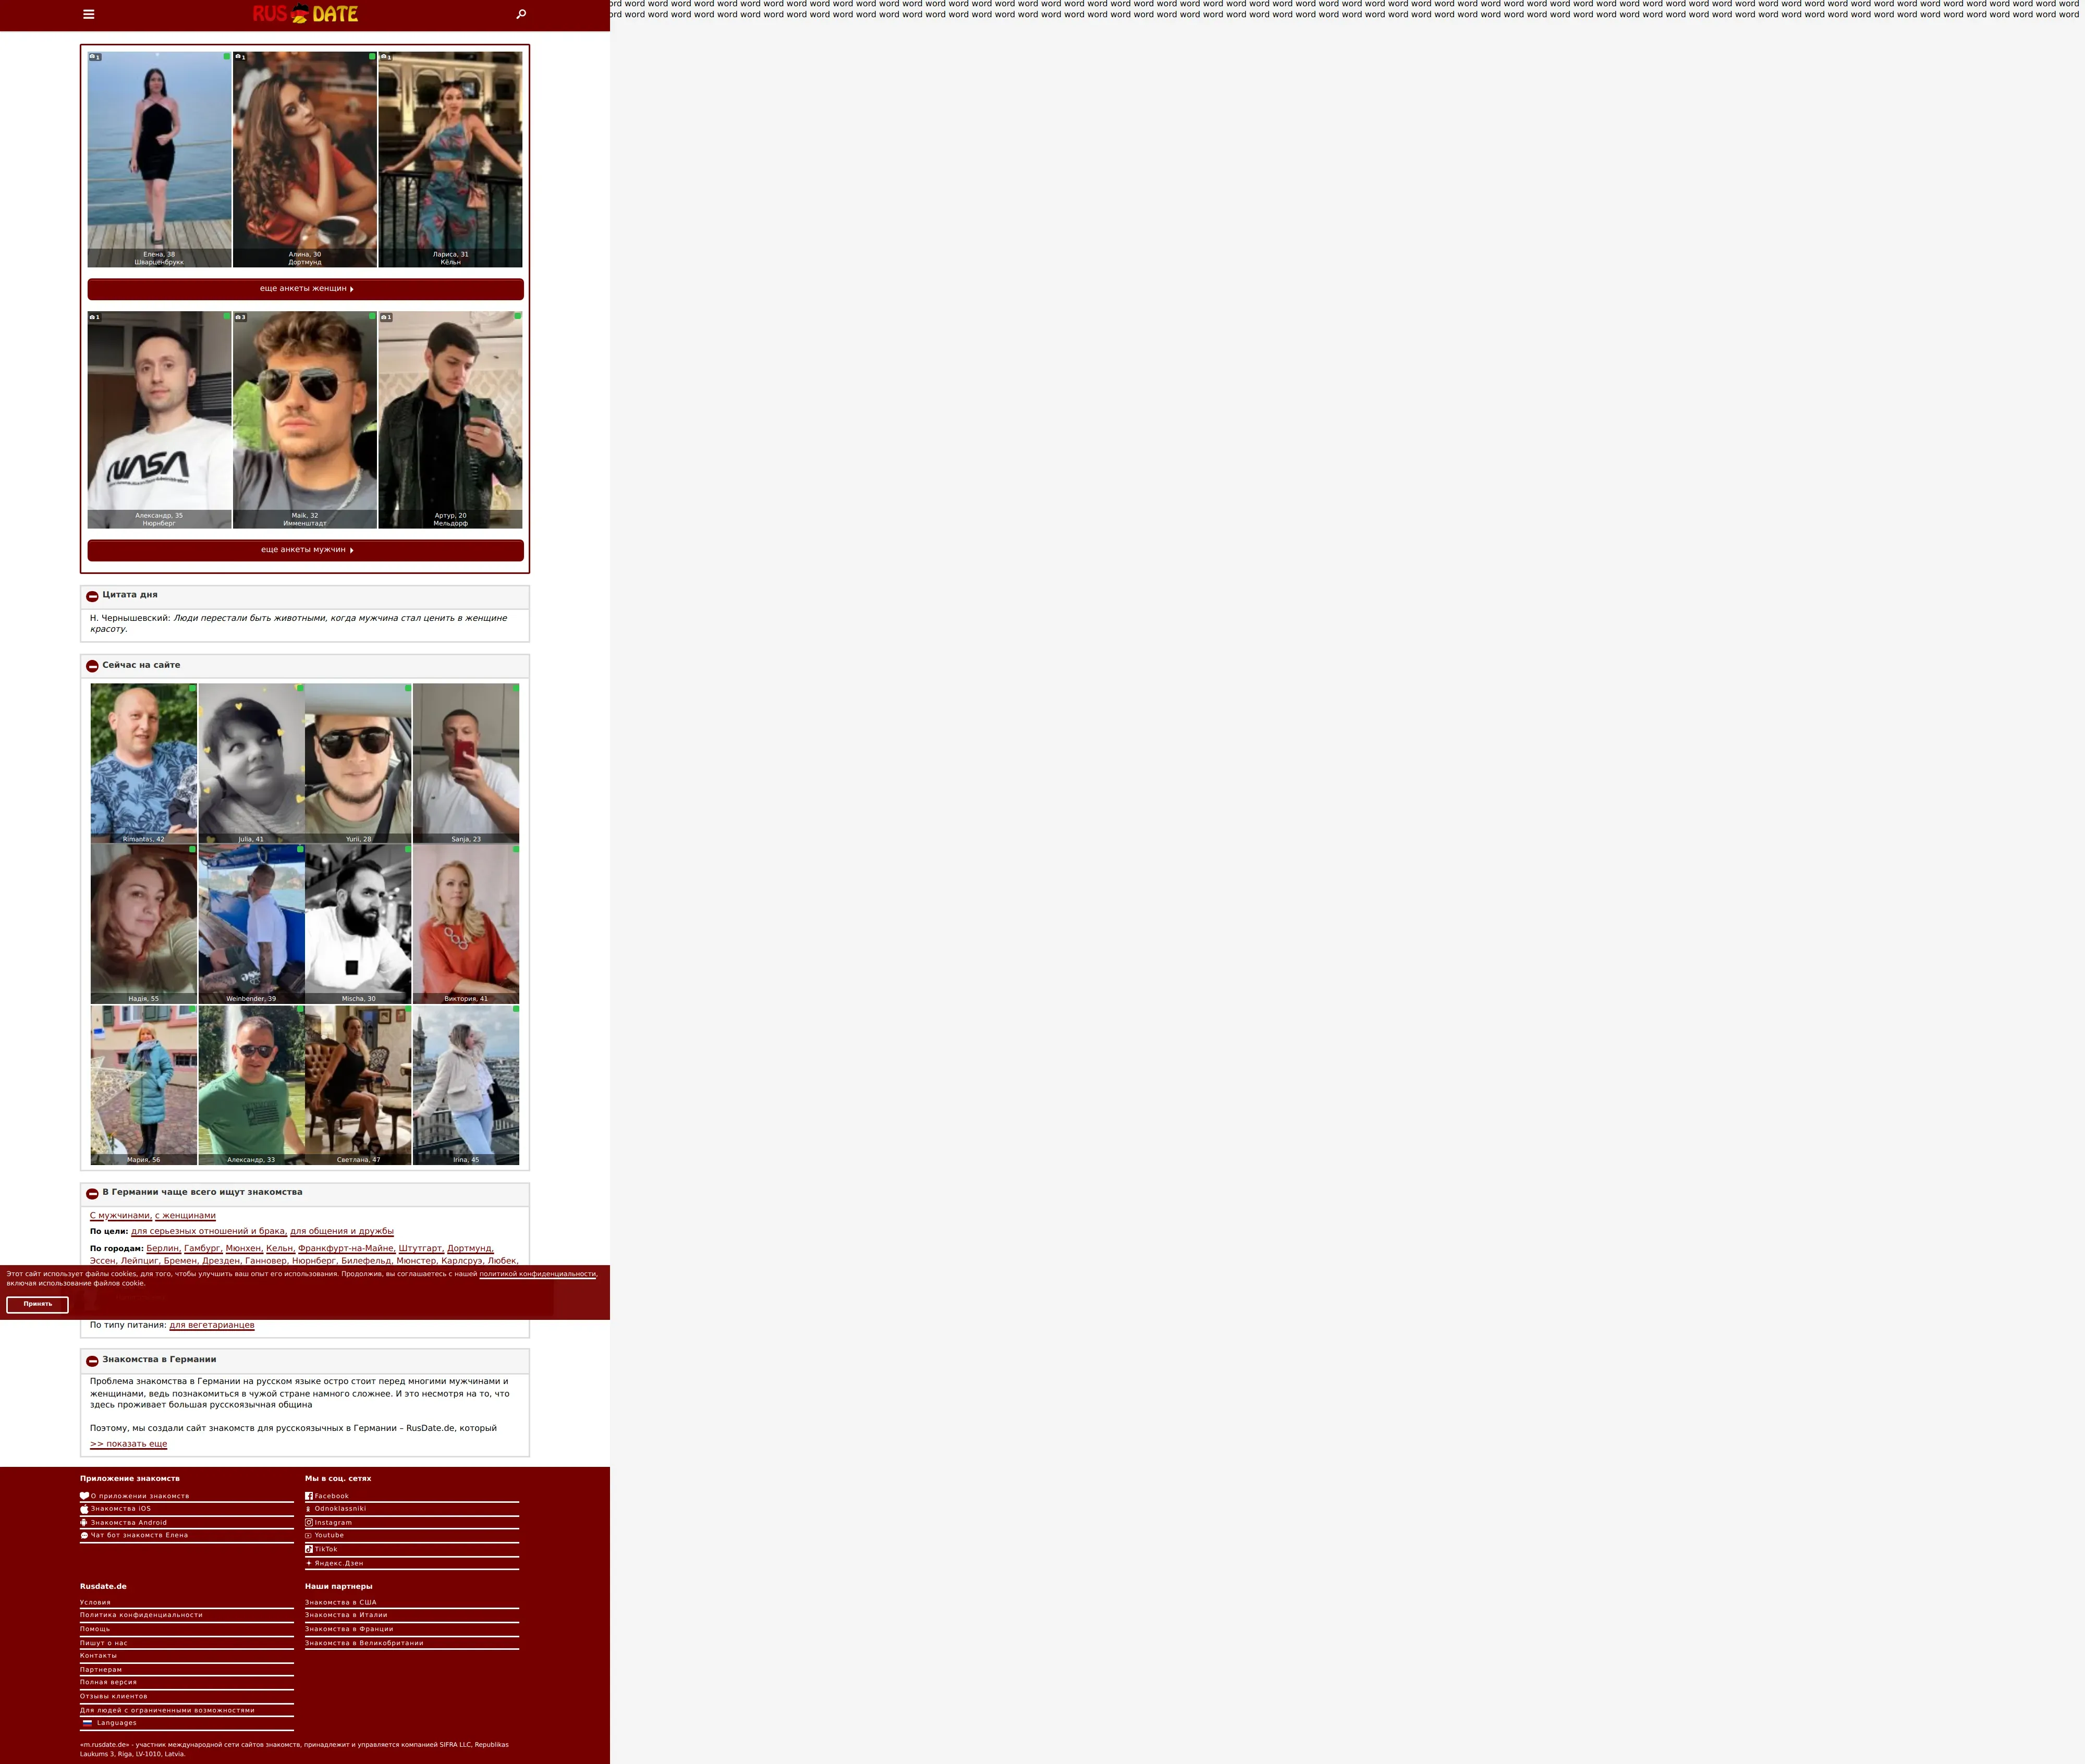Click показать еще link
This screenshot has height=1764, width=2085.
pos(129,1444)
